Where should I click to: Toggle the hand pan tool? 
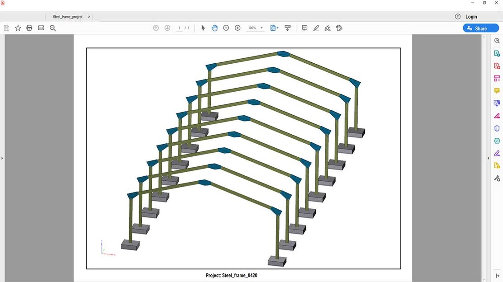[x=214, y=28]
